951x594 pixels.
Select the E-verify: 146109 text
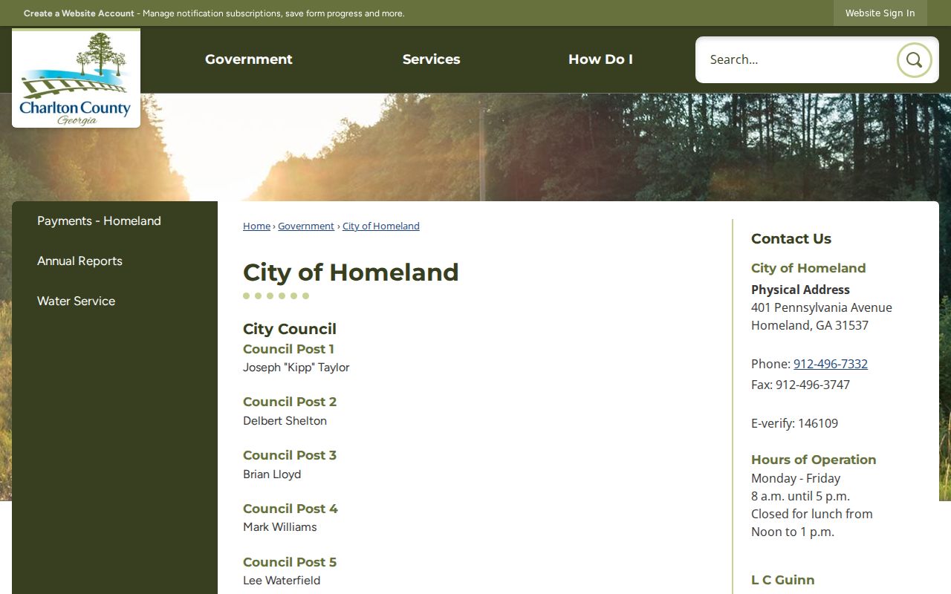(x=794, y=423)
